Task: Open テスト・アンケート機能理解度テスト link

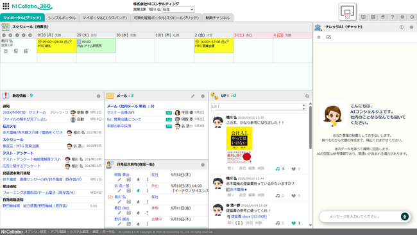Action: pos(32,159)
